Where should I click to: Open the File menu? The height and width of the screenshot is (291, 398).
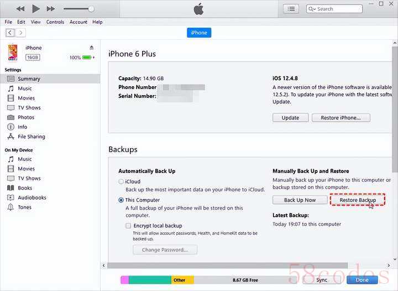coord(8,22)
